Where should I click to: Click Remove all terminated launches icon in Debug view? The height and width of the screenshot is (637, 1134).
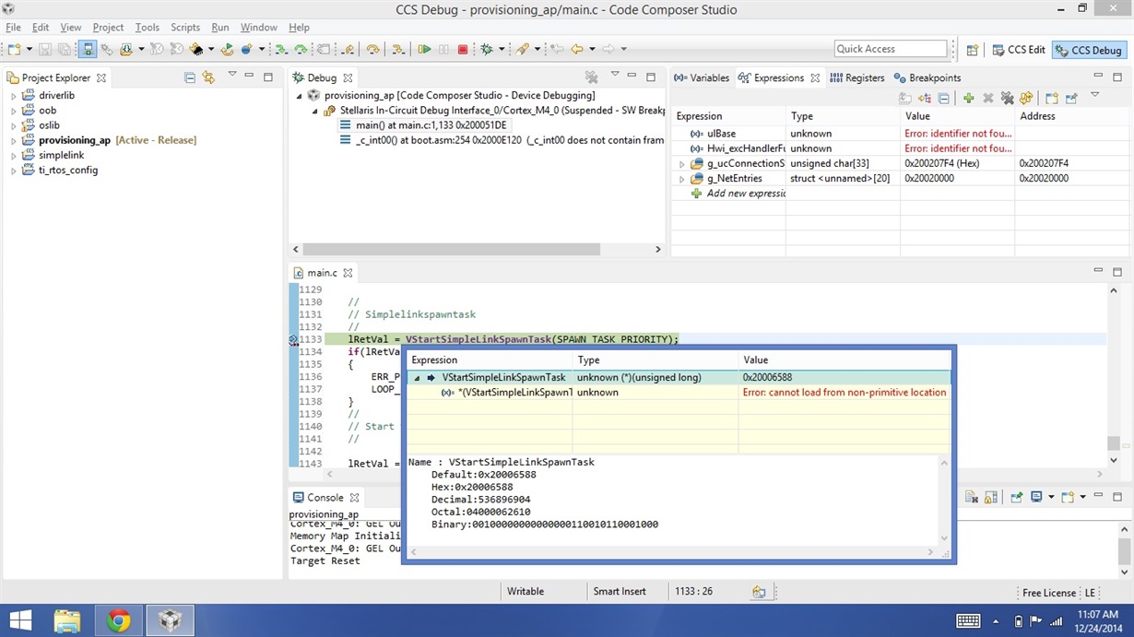(x=592, y=77)
